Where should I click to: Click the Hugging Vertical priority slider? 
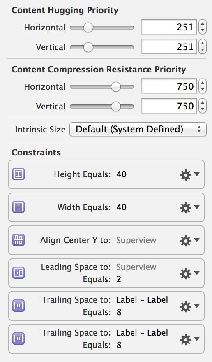tap(102, 47)
